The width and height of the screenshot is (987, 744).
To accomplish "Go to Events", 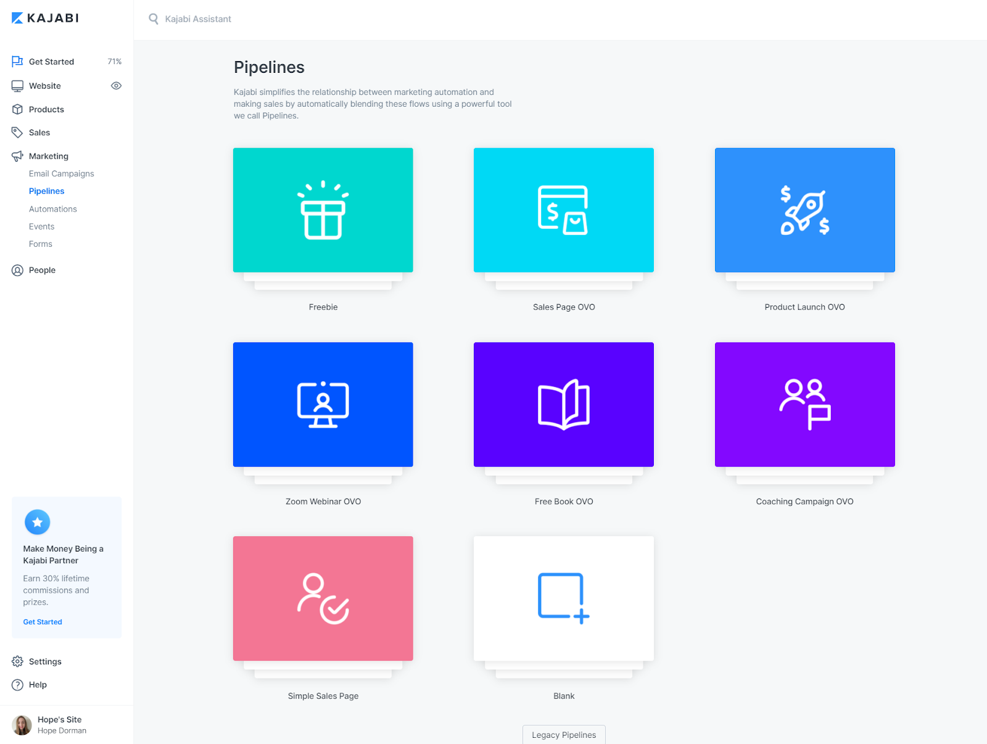I will point(42,226).
